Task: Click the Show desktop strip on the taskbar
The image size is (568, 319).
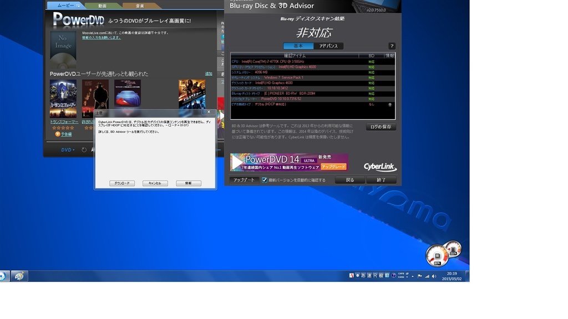Action: tap(467, 276)
